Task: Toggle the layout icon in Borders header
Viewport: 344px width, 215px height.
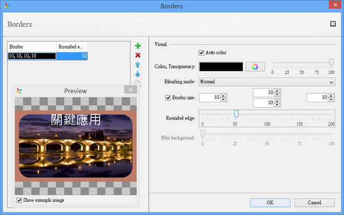Action: [333, 23]
